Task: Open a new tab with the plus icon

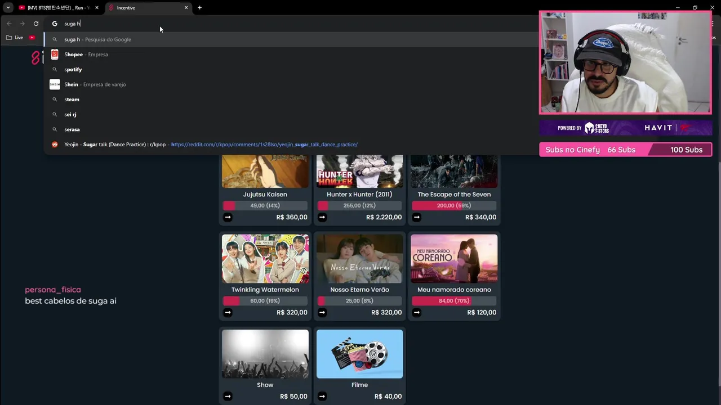Action: tap(199, 8)
